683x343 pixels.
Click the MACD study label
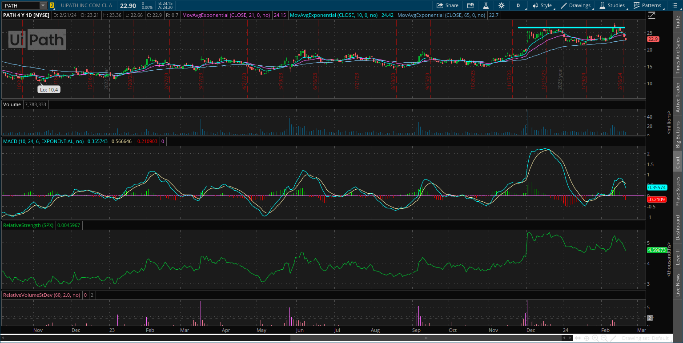[x=44, y=141]
